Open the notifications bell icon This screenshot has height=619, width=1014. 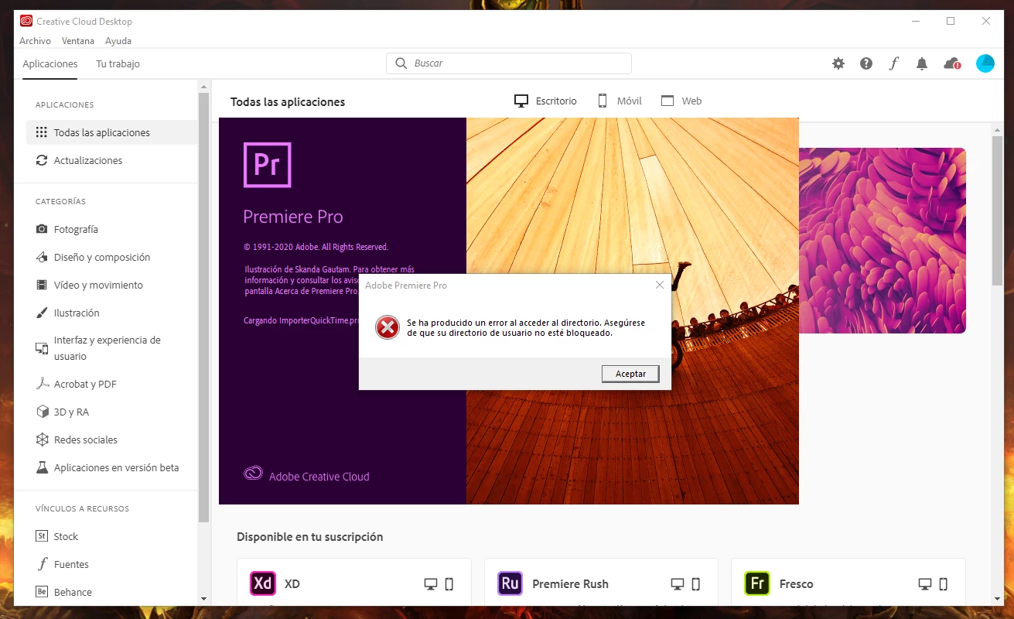[922, 63]
